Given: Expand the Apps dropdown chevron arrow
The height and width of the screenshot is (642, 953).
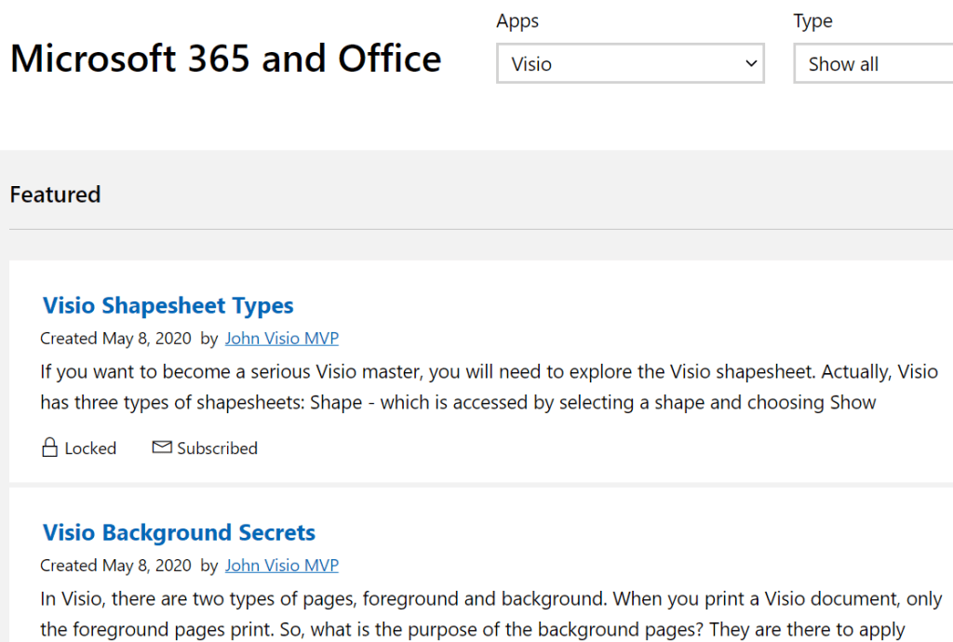Looking at the screenshot, I should pyautogui.click(x=751, y=64).
